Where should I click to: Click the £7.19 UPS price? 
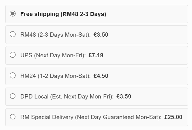(96, 55)
